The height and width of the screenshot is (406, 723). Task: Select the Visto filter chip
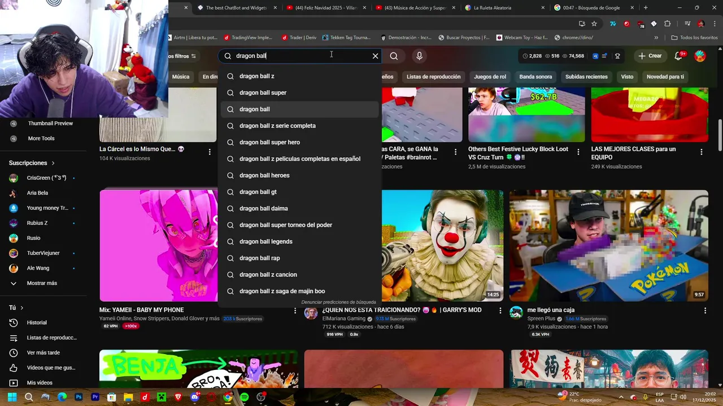coord(627,77)
